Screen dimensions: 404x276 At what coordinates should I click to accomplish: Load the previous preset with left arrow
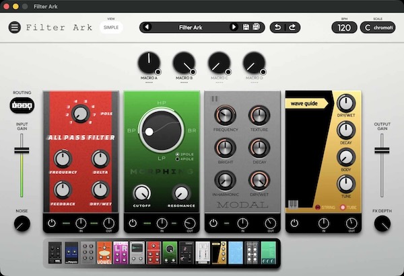[147, 27]
